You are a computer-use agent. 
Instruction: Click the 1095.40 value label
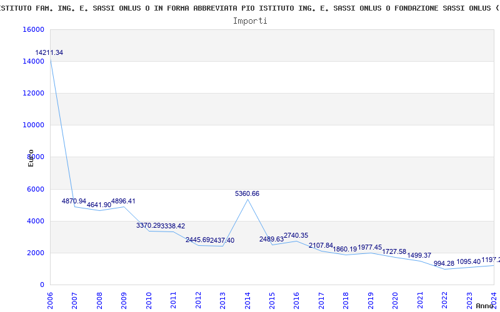(468, 261)
